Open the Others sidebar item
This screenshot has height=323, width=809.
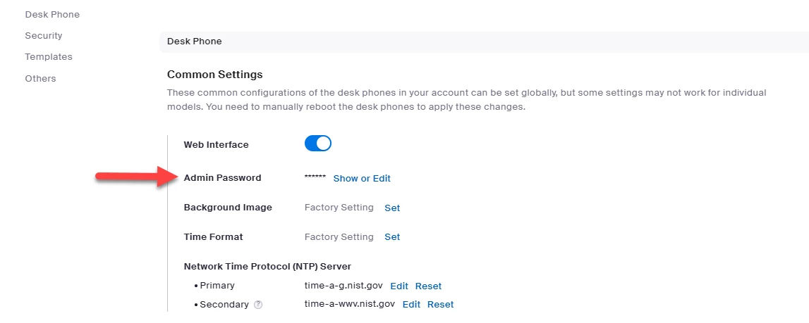click(x=40, y=78)
